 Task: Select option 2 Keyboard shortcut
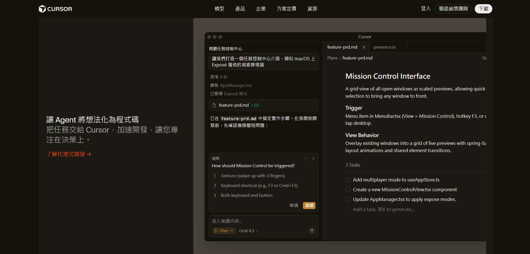[255, 186]
